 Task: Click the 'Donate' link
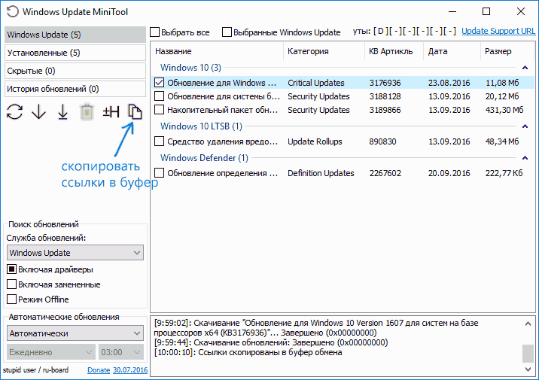(99, 370)
